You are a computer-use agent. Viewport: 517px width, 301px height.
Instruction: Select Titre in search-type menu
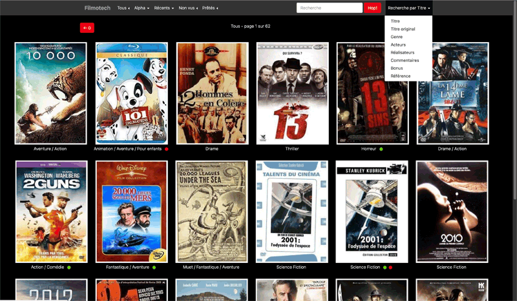pos(395,21)
